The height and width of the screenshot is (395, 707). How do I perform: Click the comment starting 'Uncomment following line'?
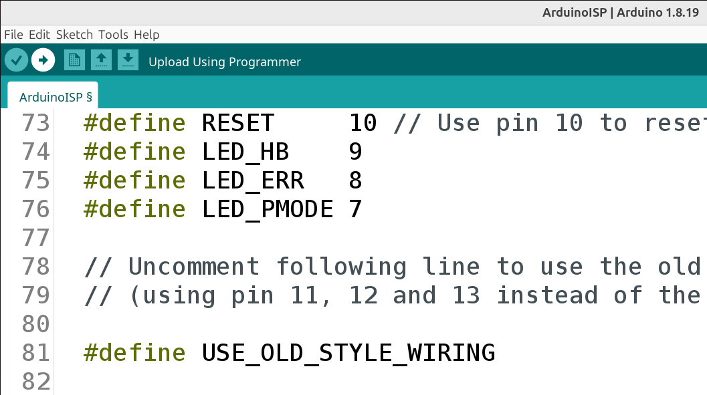pos(392,267)
